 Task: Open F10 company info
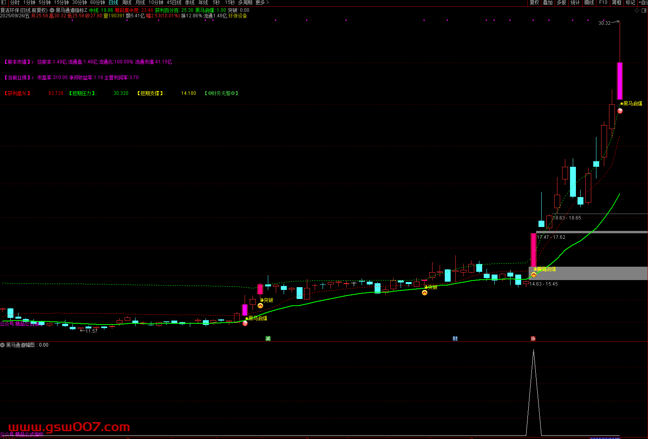(603, 2)
